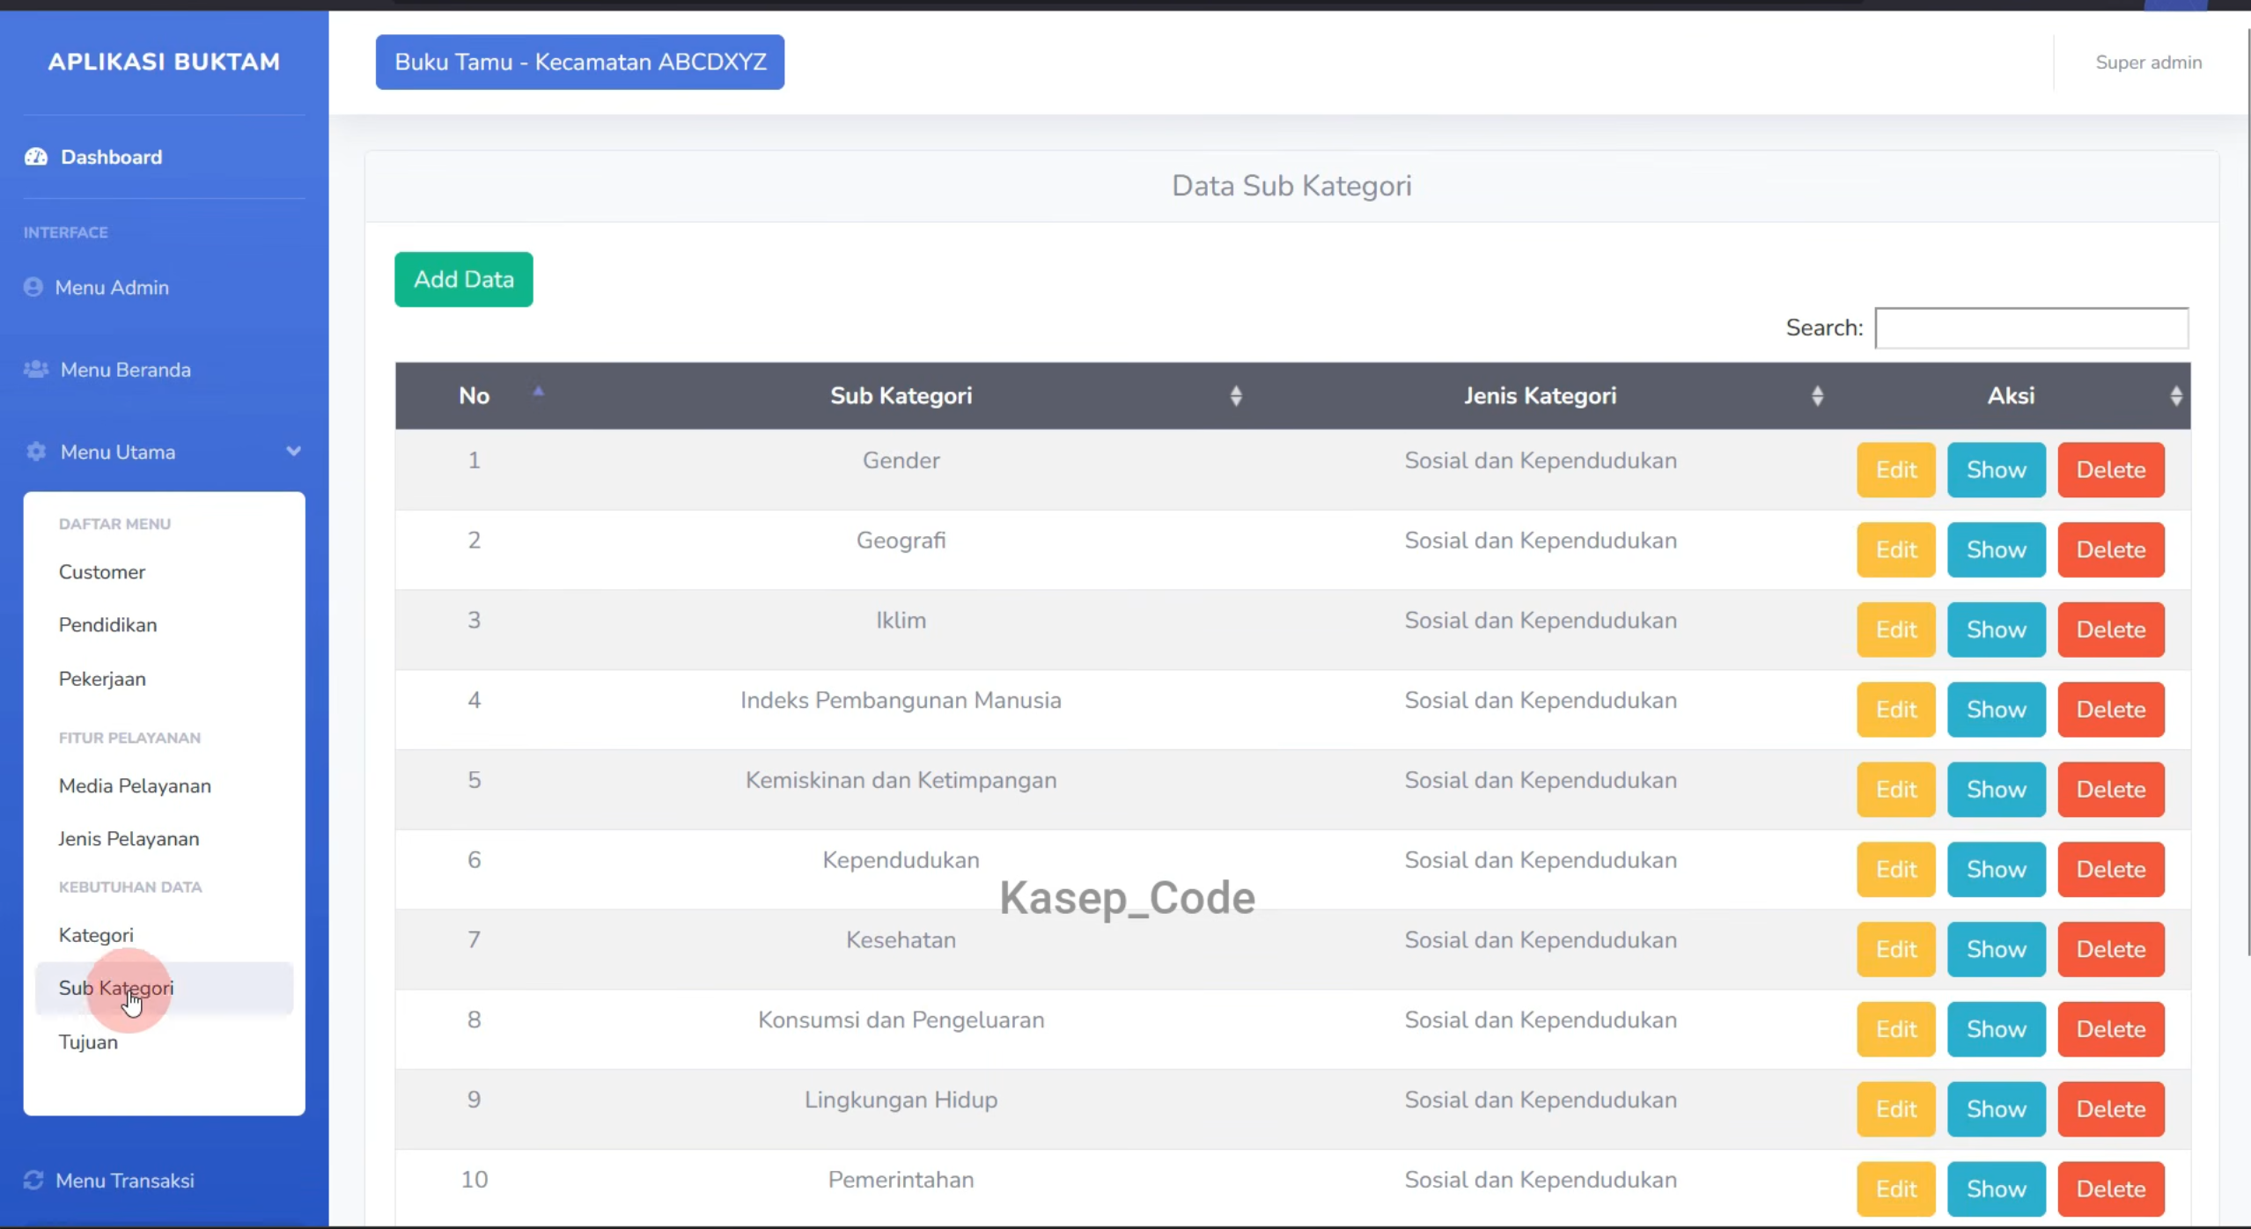Edit Indeks Pembangunan Manusia row
Viewport: 2251px width, 1229px height.
(1896, 710)
